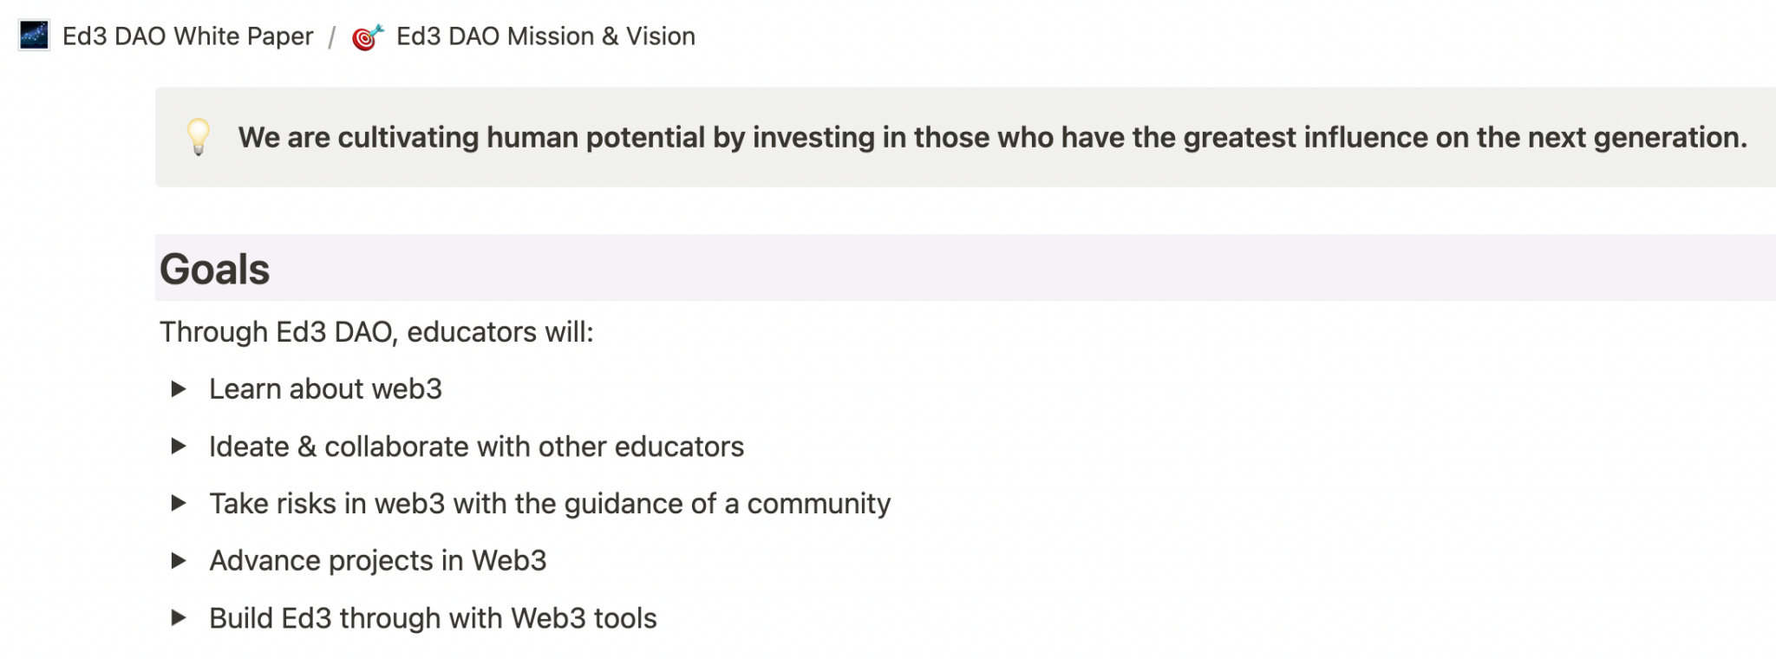Expand the 'Ideate & collaborate with other educators' toggle

[x=180, y=447]
